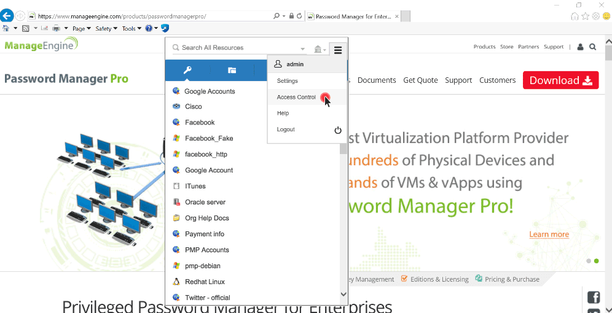Click the ManageEngine logo
612x313 pixels.
click(x=41, y=45)
